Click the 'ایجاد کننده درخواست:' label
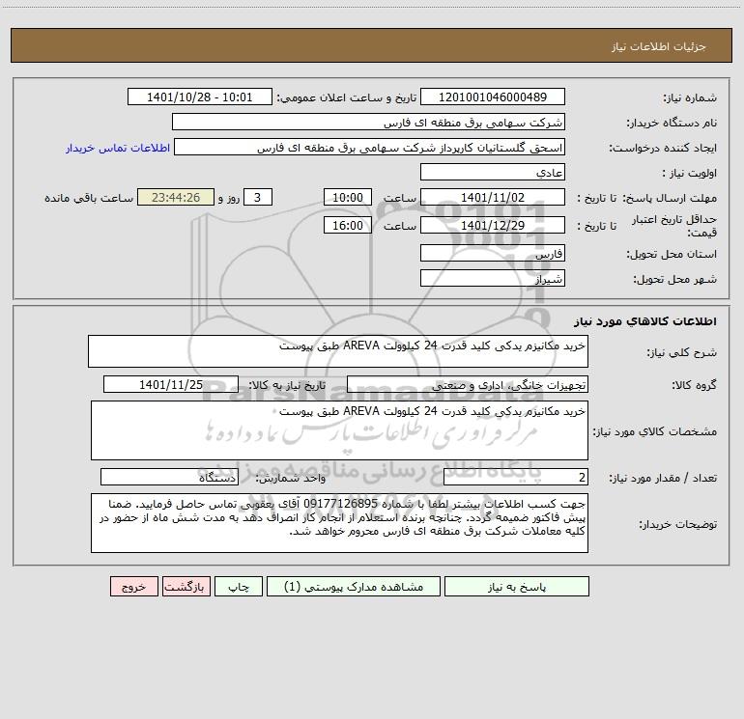Viewport: 744px width, 719px height. coord(663,148)
